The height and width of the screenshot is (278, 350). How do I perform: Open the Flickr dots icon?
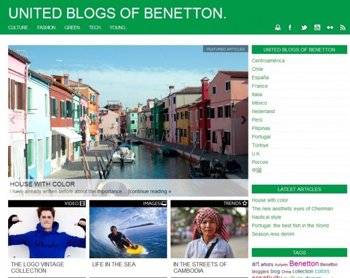click(x=330, y=27)
